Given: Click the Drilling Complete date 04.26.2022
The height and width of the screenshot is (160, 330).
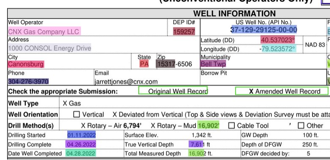Looking at the screenshot, I should click(x=81, y=144).
